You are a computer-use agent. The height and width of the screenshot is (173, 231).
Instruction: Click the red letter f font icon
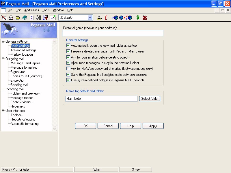coord(106,18)
